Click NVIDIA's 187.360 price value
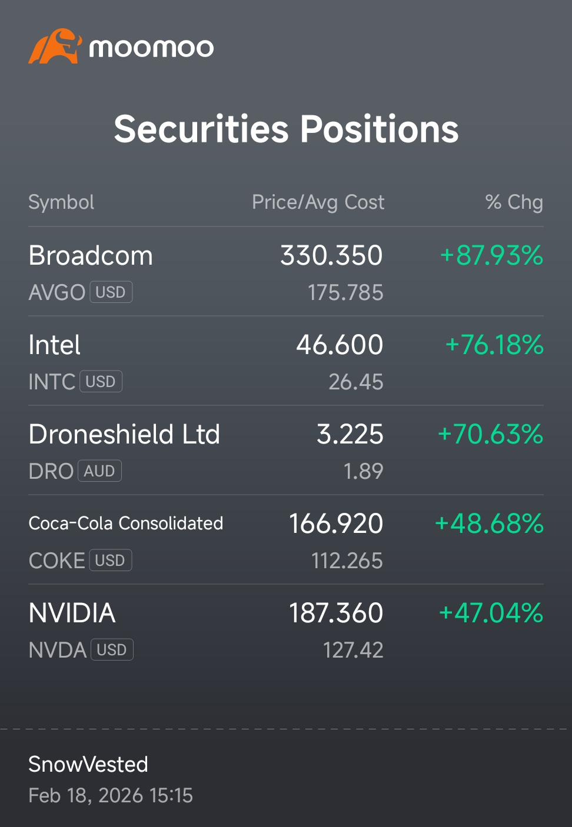The width and height of the screenshot is (572, 827). point(336,613)
